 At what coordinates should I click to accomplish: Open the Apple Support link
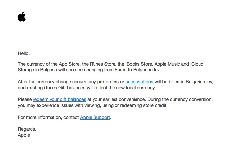point(95,117)
